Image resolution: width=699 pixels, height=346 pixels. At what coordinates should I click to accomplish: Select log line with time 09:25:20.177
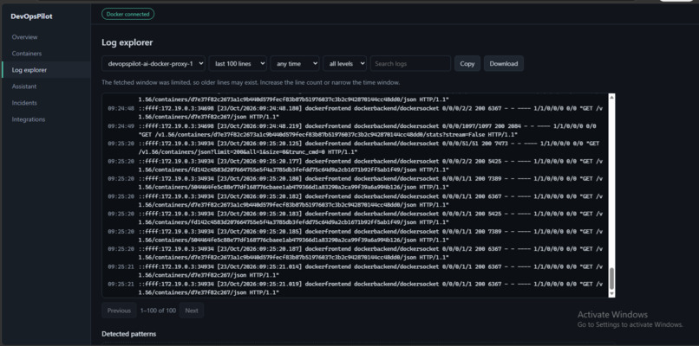pyautogui.click(x=355, y=165)
